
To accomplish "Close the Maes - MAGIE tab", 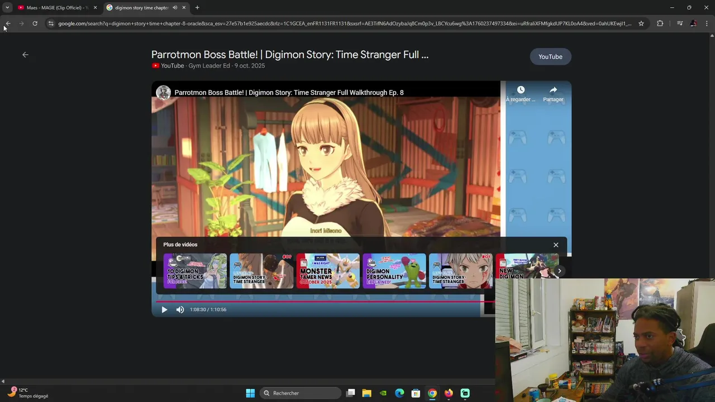I will pyautogui.click(x=95, y=8).
